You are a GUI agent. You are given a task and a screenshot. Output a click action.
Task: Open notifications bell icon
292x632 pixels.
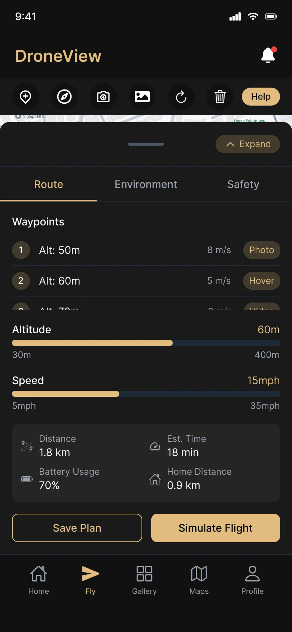(268, 55)
